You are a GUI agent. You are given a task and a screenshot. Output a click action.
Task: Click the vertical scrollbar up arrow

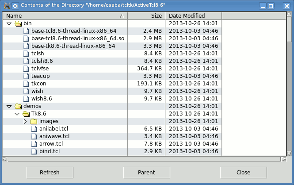pos(289,14)
